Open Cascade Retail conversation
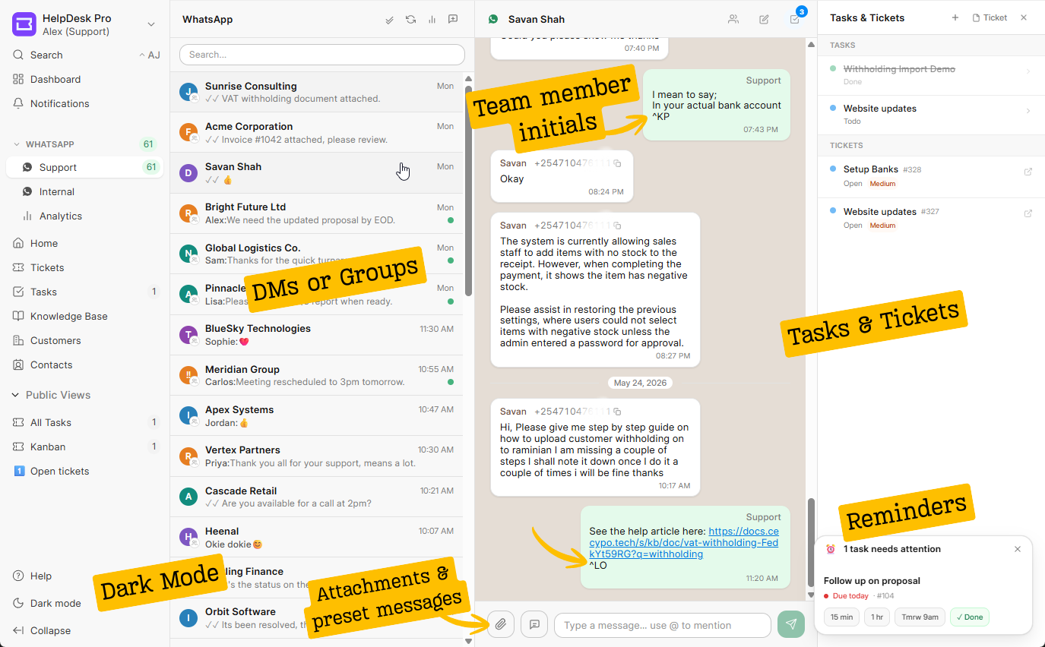 coord(316,497)
